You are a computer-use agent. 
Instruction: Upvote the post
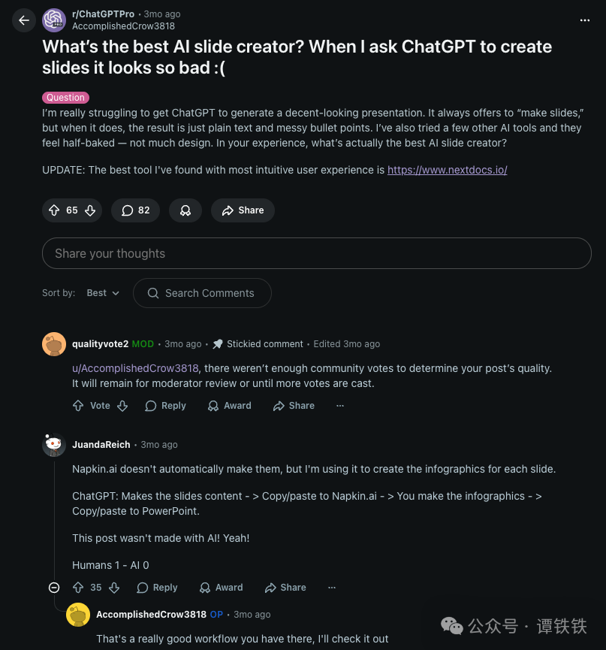point(53,210)
